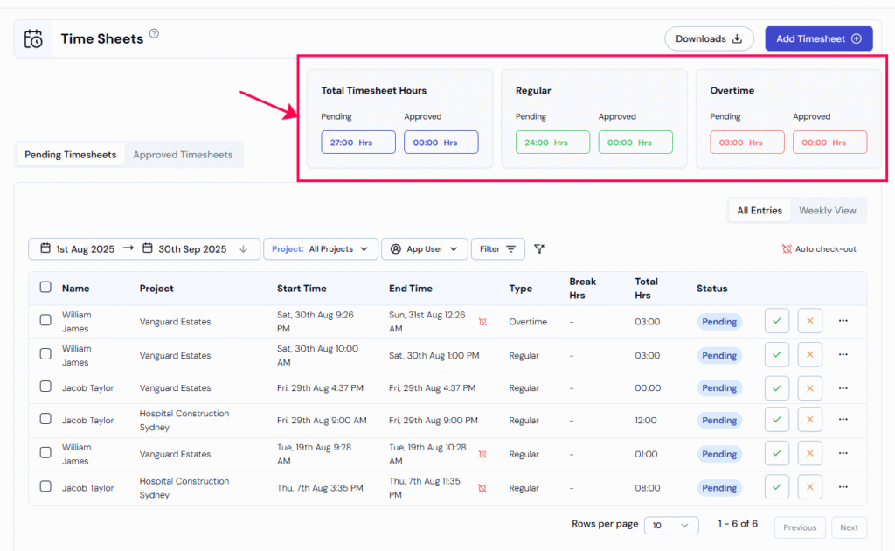Image resolution: width=895 pixels, height=551 pixels.
Task: Tick the select-all checkbox in table header
Action: coord(45,288)
